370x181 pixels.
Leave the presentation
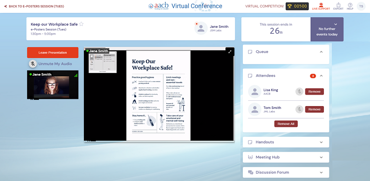53,52
